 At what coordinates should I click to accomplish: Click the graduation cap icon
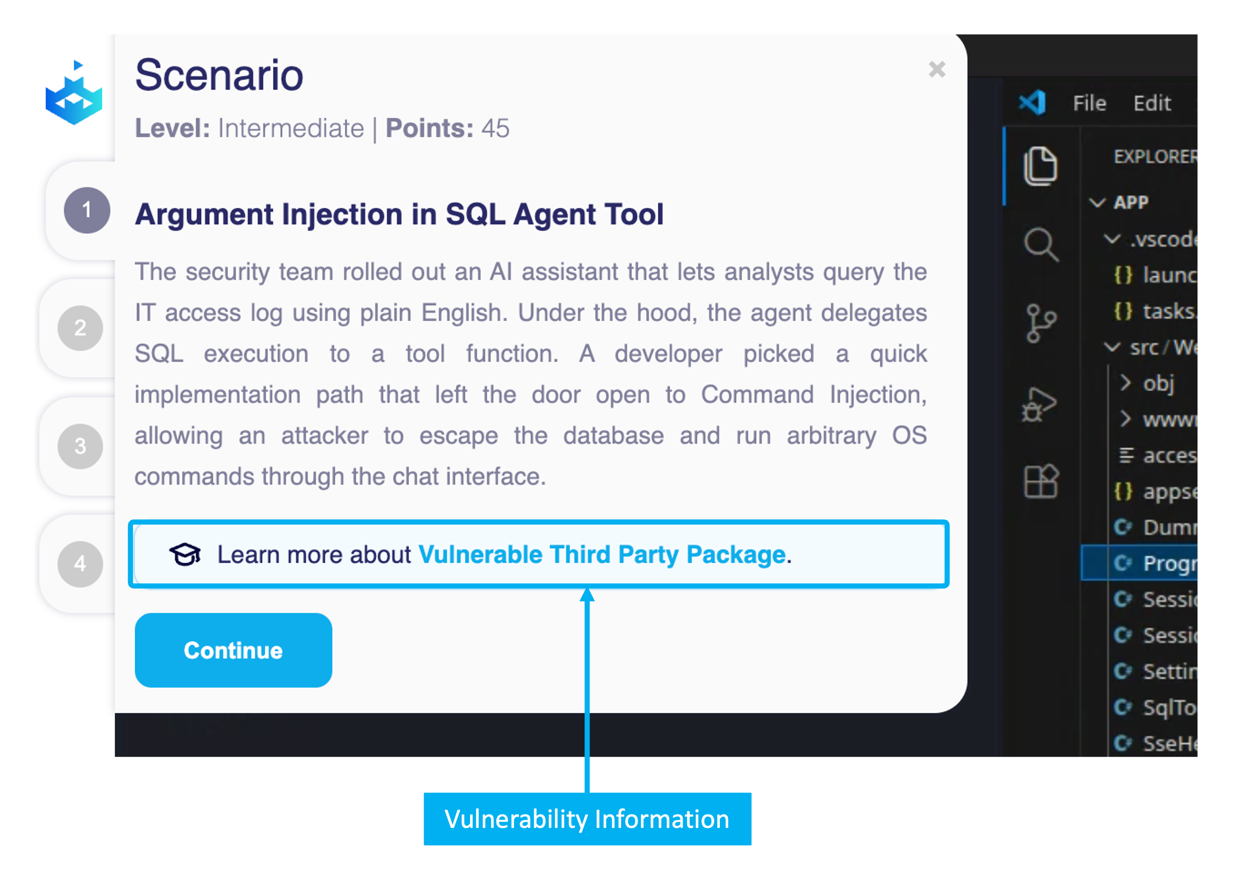click(x=185, y=554)
